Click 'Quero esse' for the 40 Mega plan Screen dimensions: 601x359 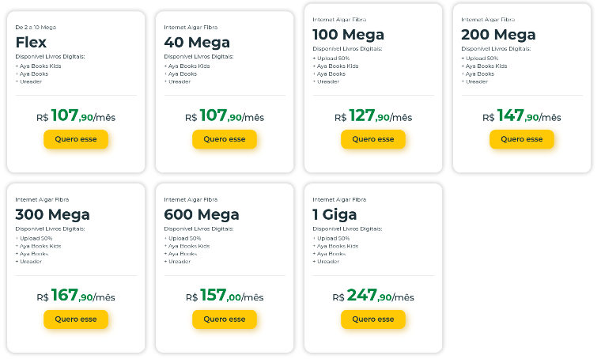point(225,139)
